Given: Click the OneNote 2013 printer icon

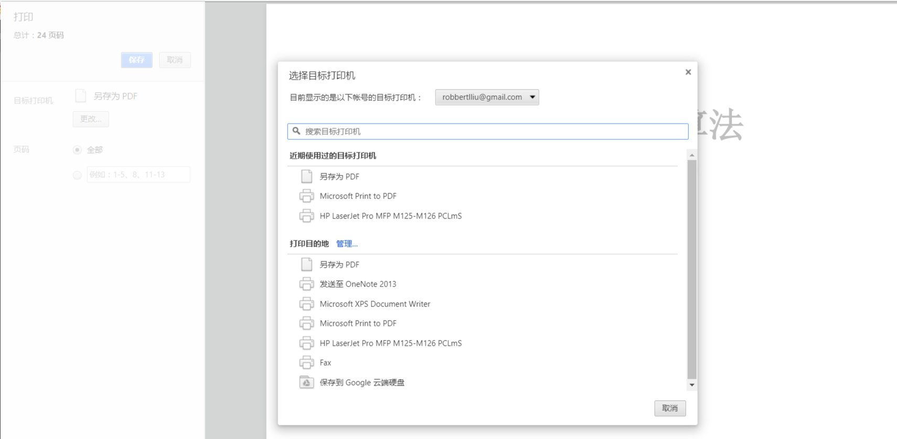Looking at the screenshot, I should [307, 284].
